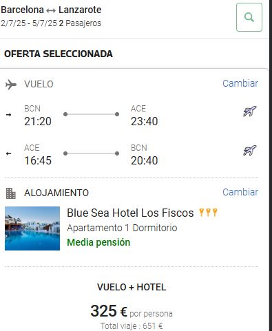
Task: Select the Media pensión board label
Action: (x=98, y=242)
